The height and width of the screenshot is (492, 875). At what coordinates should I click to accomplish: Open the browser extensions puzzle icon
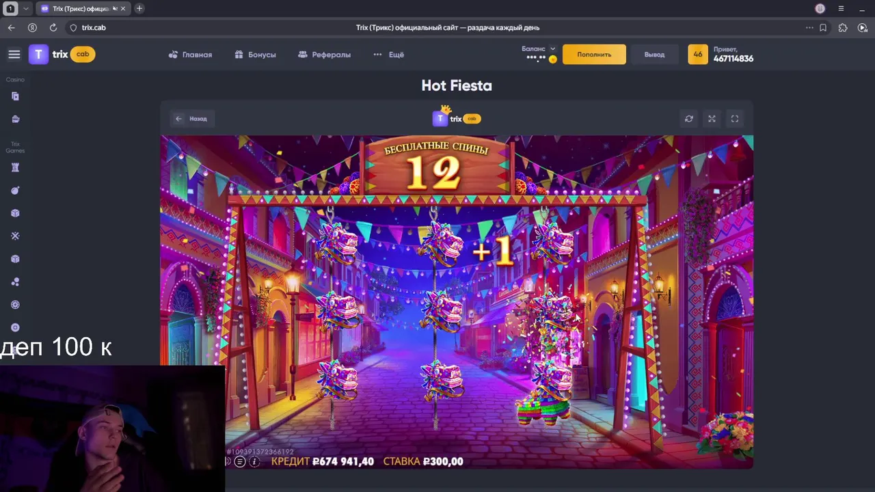click(843, 28)
